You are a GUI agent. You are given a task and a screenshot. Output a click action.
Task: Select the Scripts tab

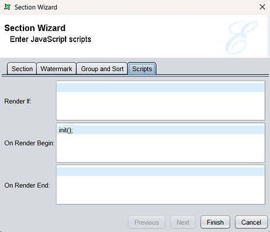[142, 69]
